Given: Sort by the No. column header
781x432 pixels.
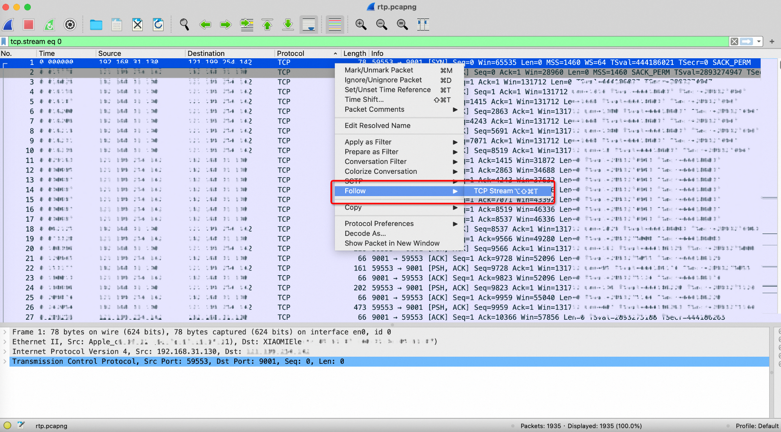Looking at the screenshot, I should coord(18,54).
